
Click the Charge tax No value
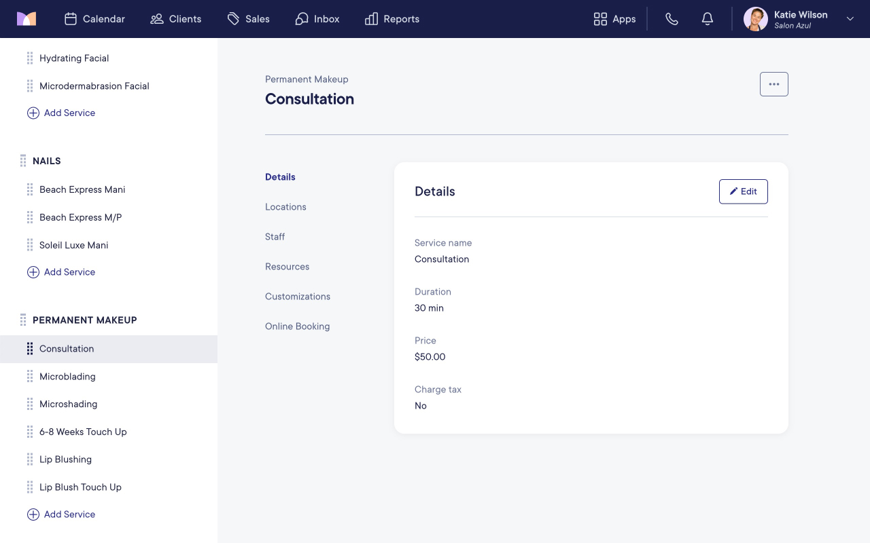[x=421, y=406]
